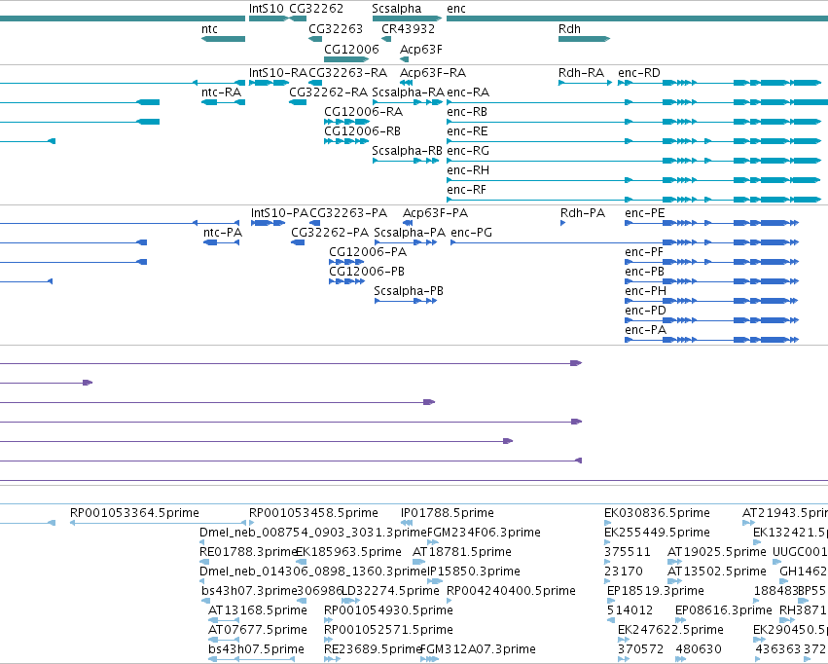Click the enc gene label
The height and width of the screenshot is (664, 828).
456,9
